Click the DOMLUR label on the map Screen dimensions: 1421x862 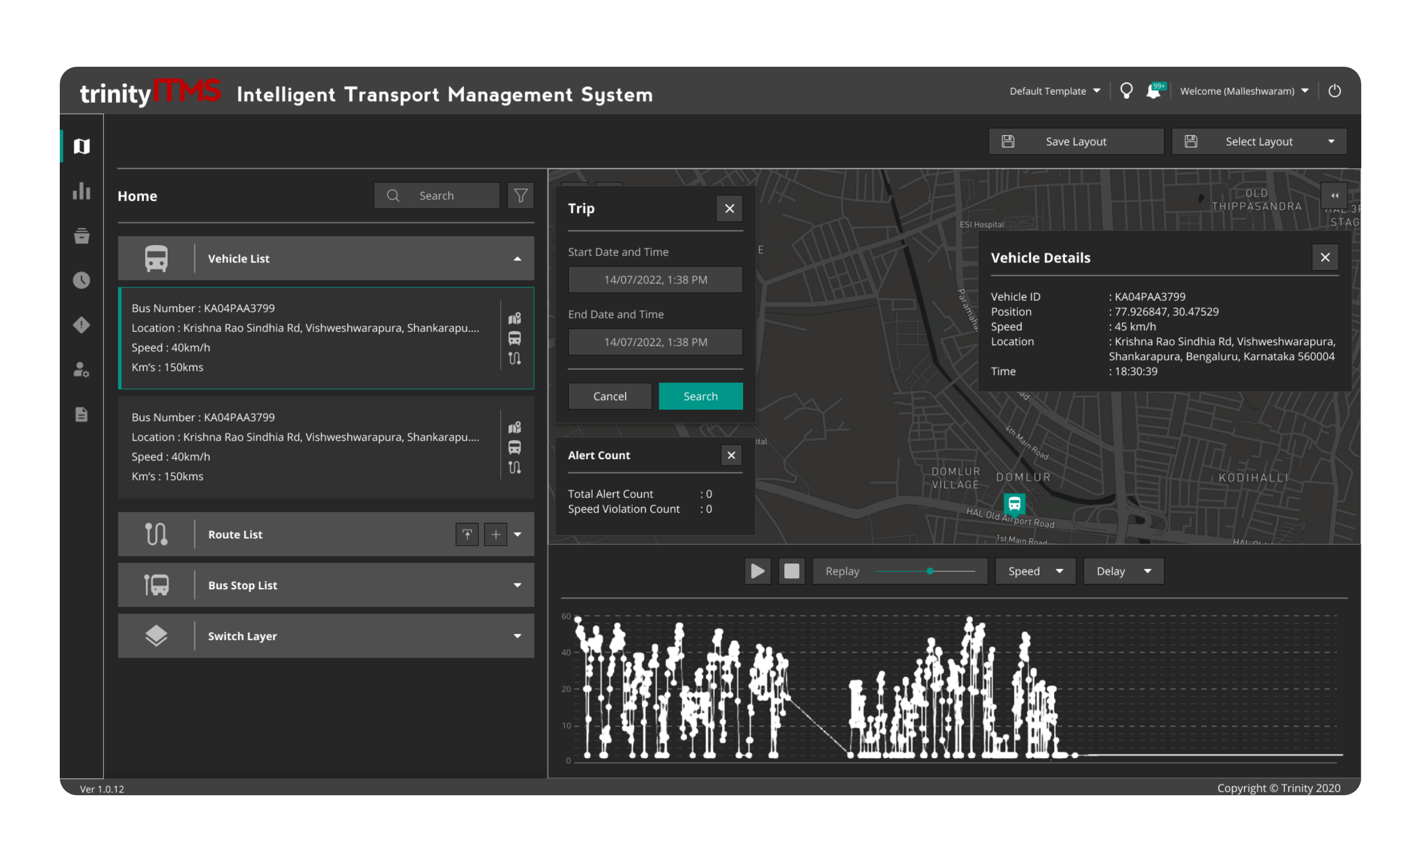(x=1024, y=478)
